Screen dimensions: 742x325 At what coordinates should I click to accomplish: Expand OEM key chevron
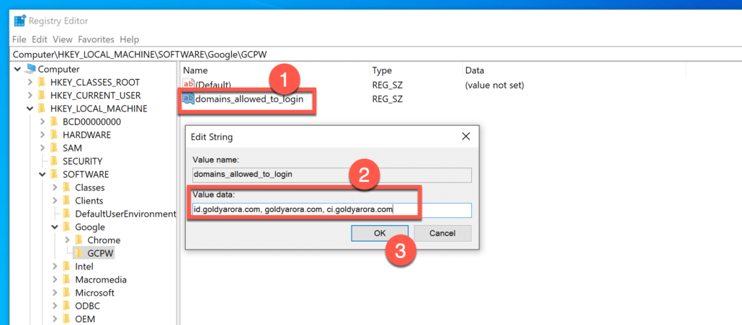(x=55, y=319)
